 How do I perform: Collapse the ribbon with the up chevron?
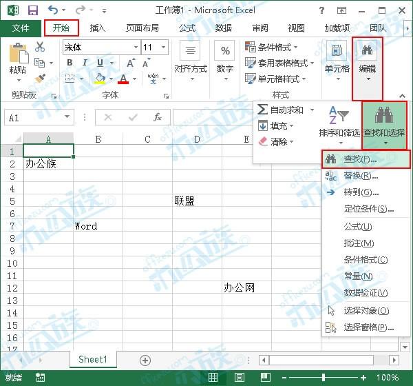[x=402, y=96]
